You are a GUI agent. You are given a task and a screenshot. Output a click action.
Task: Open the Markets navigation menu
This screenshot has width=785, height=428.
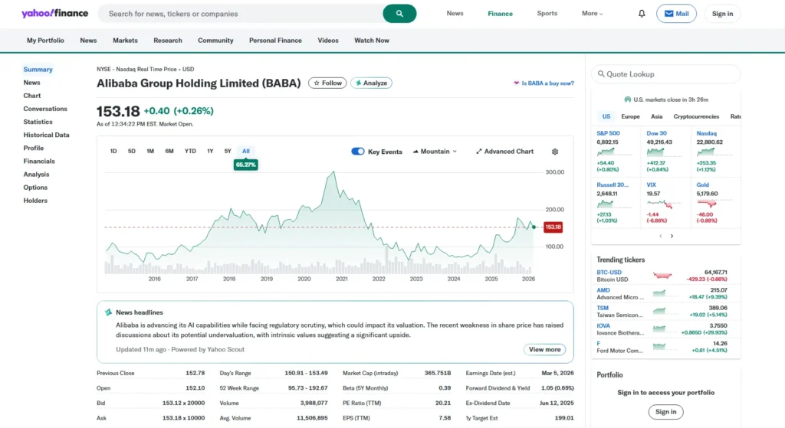[x=125, y=41]
